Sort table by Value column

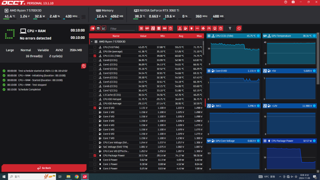click(143, 36)
